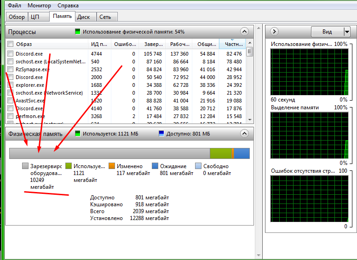Click the Выделение памяти graph
The height and width of the screenshot is (260, 357).
(310, 135)
